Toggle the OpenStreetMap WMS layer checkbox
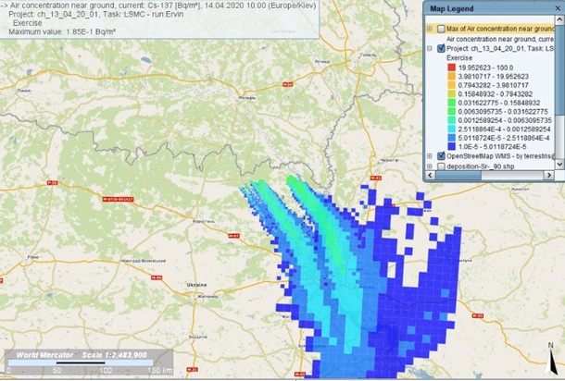565x381 pixels. pyautogui.click(x=441, y=155)
